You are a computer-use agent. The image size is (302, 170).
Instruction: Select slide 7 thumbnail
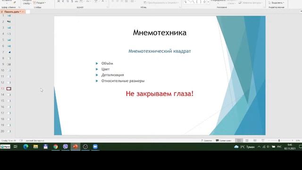[9, 52]
